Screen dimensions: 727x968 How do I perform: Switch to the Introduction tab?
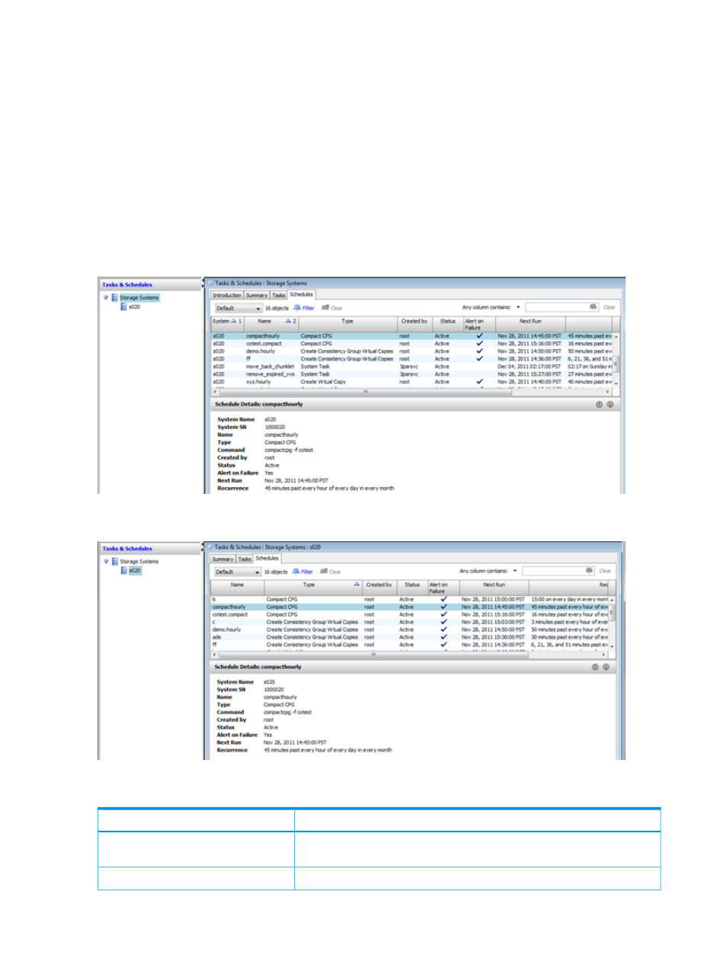click(227, 295)
